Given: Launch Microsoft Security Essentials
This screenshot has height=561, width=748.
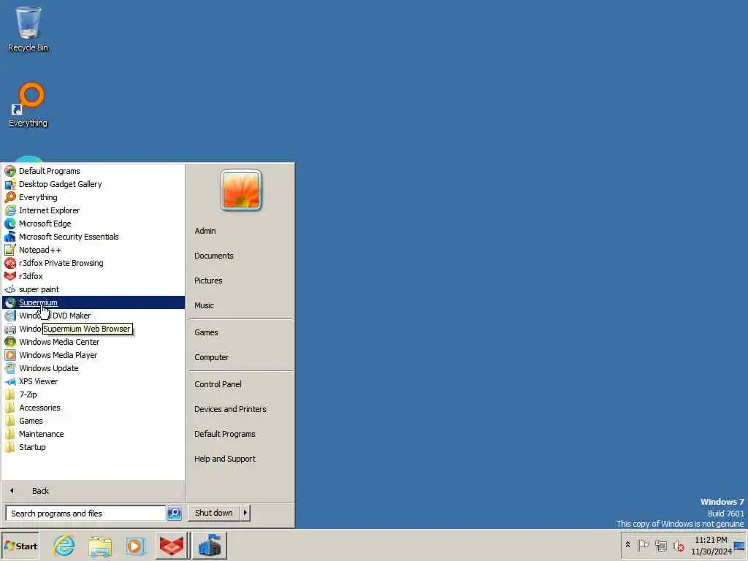Looking at the screenshot, I should coord(93,237).
